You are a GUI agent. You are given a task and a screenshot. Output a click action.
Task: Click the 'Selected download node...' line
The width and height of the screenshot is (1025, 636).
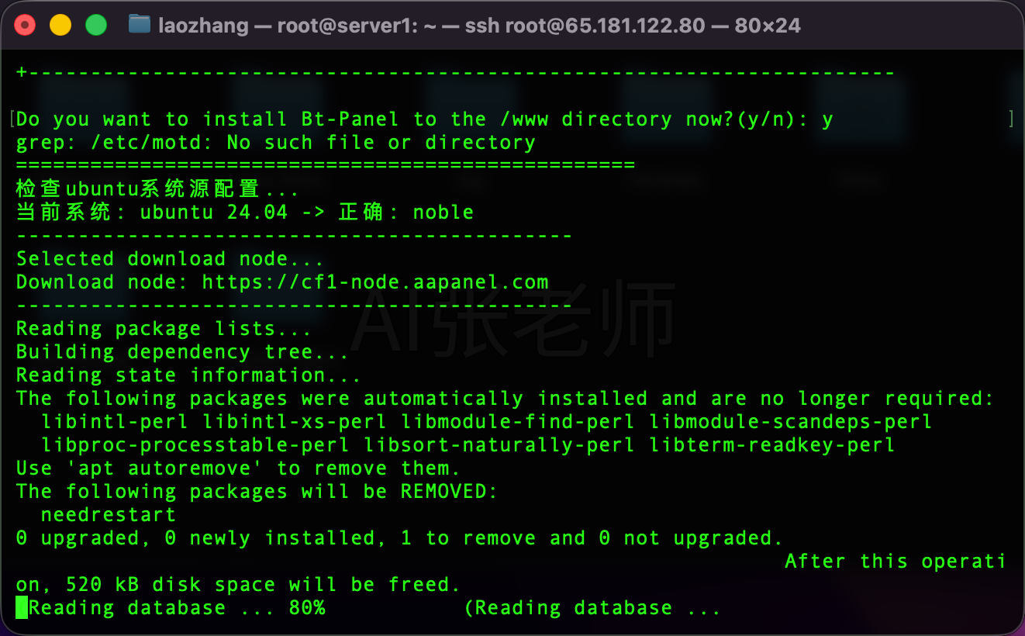[x=171, y=259]
